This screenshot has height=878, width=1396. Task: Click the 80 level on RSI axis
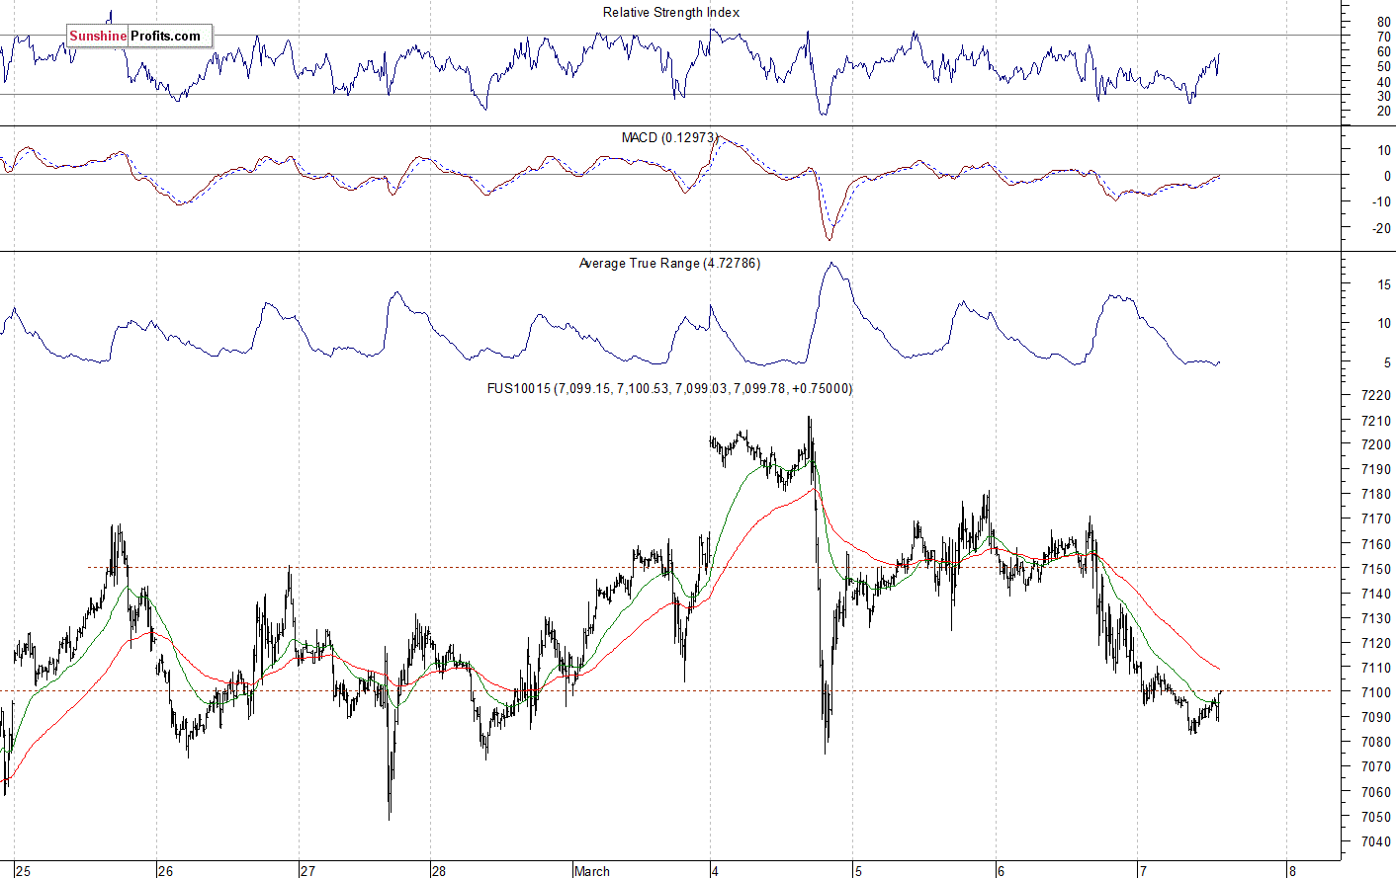point(1383,22)
